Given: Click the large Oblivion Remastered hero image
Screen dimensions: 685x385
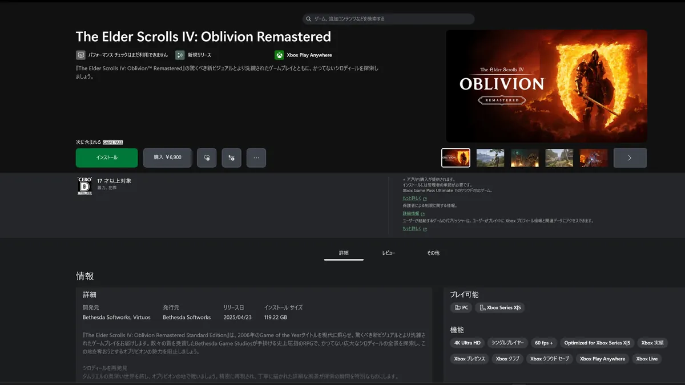Looking at the screenshot, I should click(546, 86).
